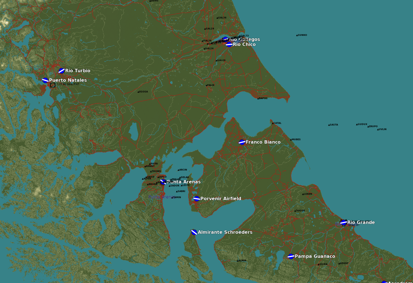
Task: Click the Rio Turbio airport icon
Action: tap(62, 71)
